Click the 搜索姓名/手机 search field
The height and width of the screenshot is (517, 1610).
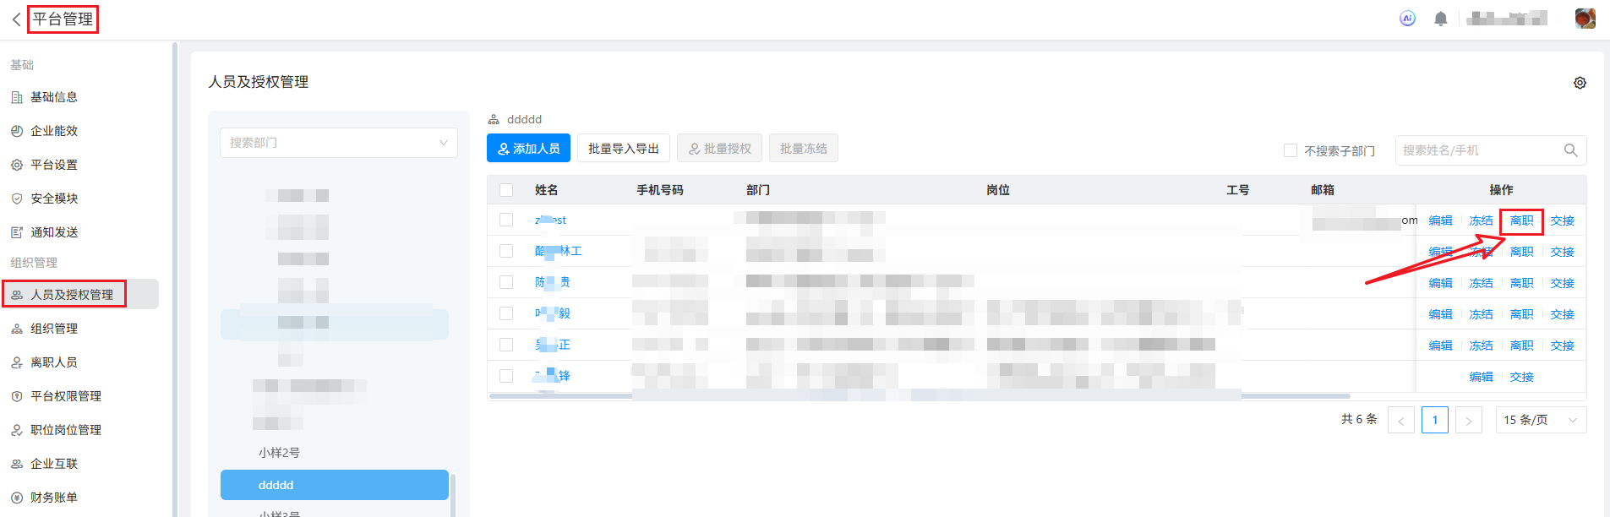coord(1479,150)
